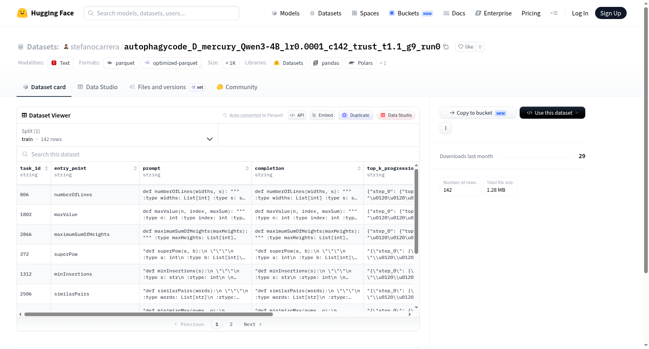Click the task_id 2866 cell
This screenshot has height=349, width=649.
tap(34, 234)
